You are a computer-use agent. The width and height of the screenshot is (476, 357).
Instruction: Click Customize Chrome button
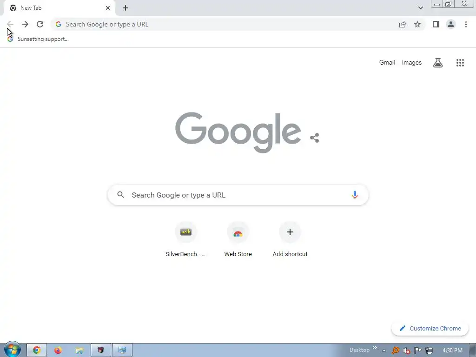coord(430,329)
